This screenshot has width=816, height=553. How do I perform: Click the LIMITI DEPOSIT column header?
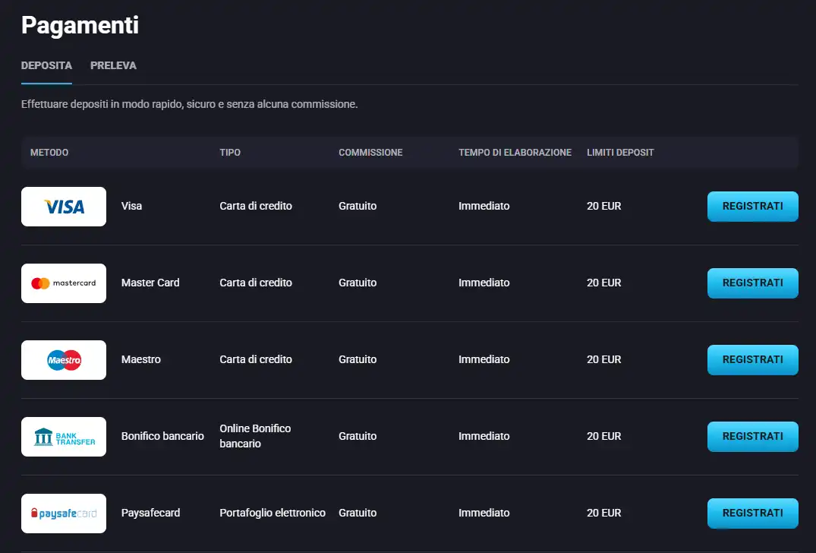click(x=620, y=153)
